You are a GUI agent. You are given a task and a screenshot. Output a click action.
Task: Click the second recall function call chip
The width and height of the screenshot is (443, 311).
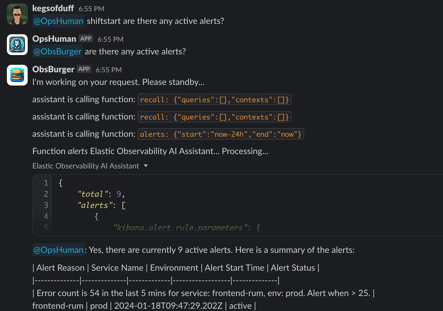(214, 117)
